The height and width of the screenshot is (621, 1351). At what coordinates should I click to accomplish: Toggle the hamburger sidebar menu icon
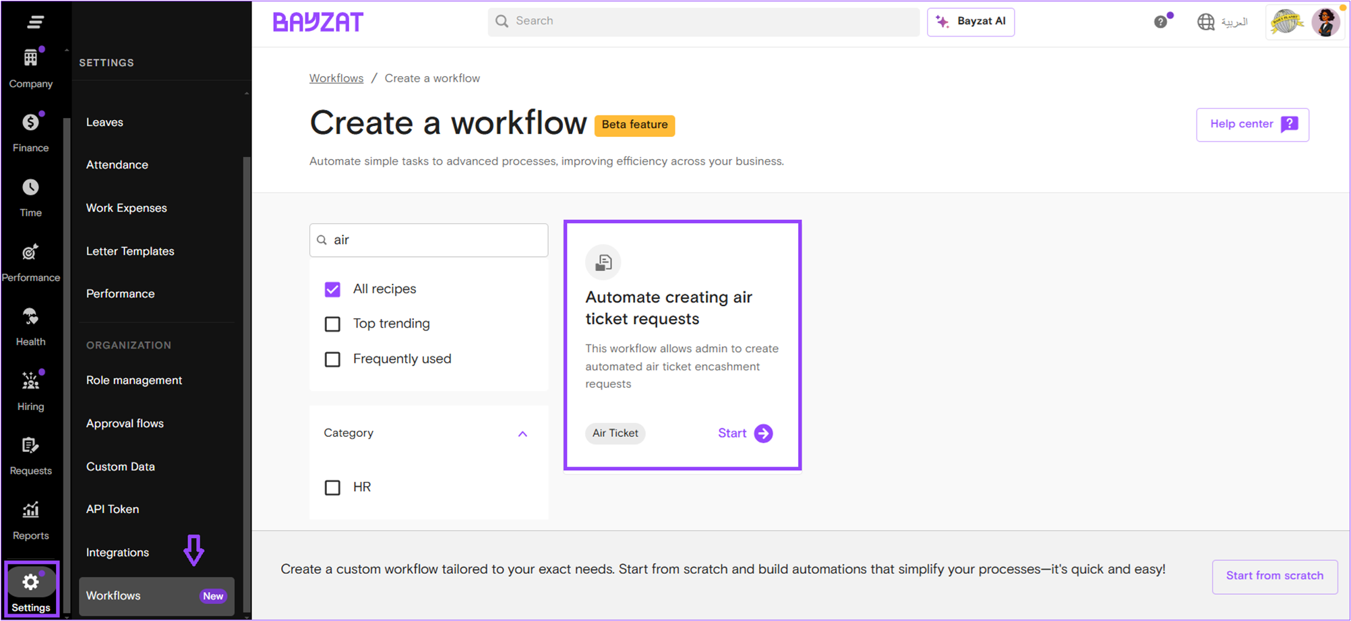35,22
